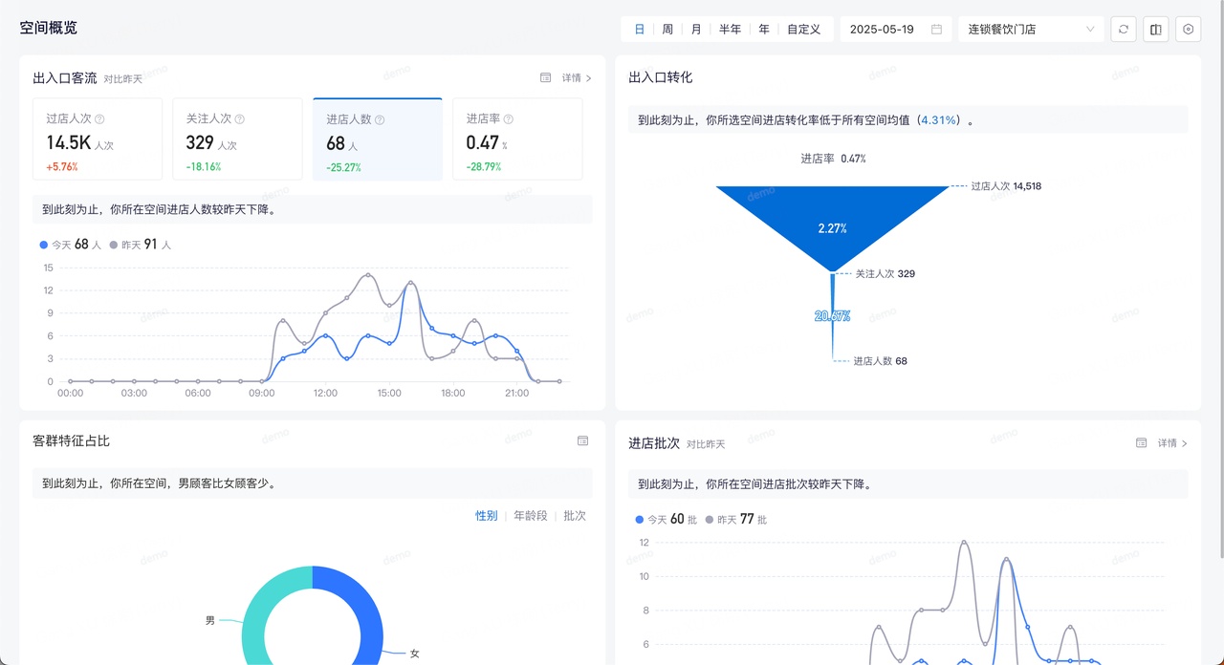
Task: Click the 4.31% average rate link
Action: tap(939, 120)
